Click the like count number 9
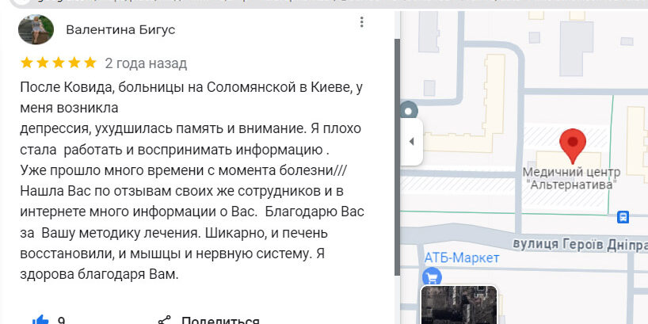648x324 pixels. [x=62, y=320]
